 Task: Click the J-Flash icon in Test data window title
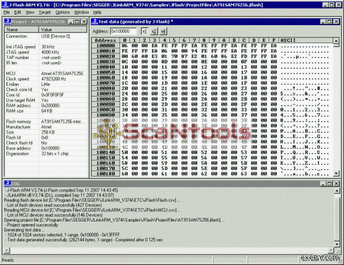(95, 22)
